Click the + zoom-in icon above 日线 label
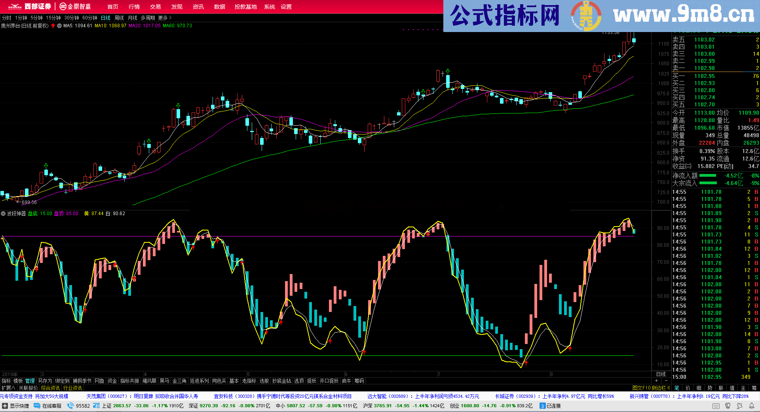Viewport: 760px width, 412px height. (x=656, y=381)
